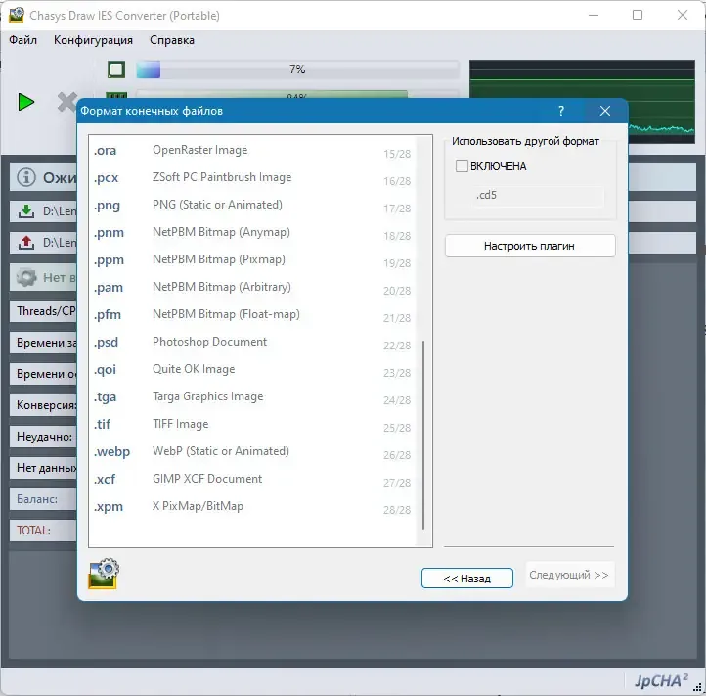
Task: Select the .pfm NetPBM Float-map format
Action: [252, 314]
